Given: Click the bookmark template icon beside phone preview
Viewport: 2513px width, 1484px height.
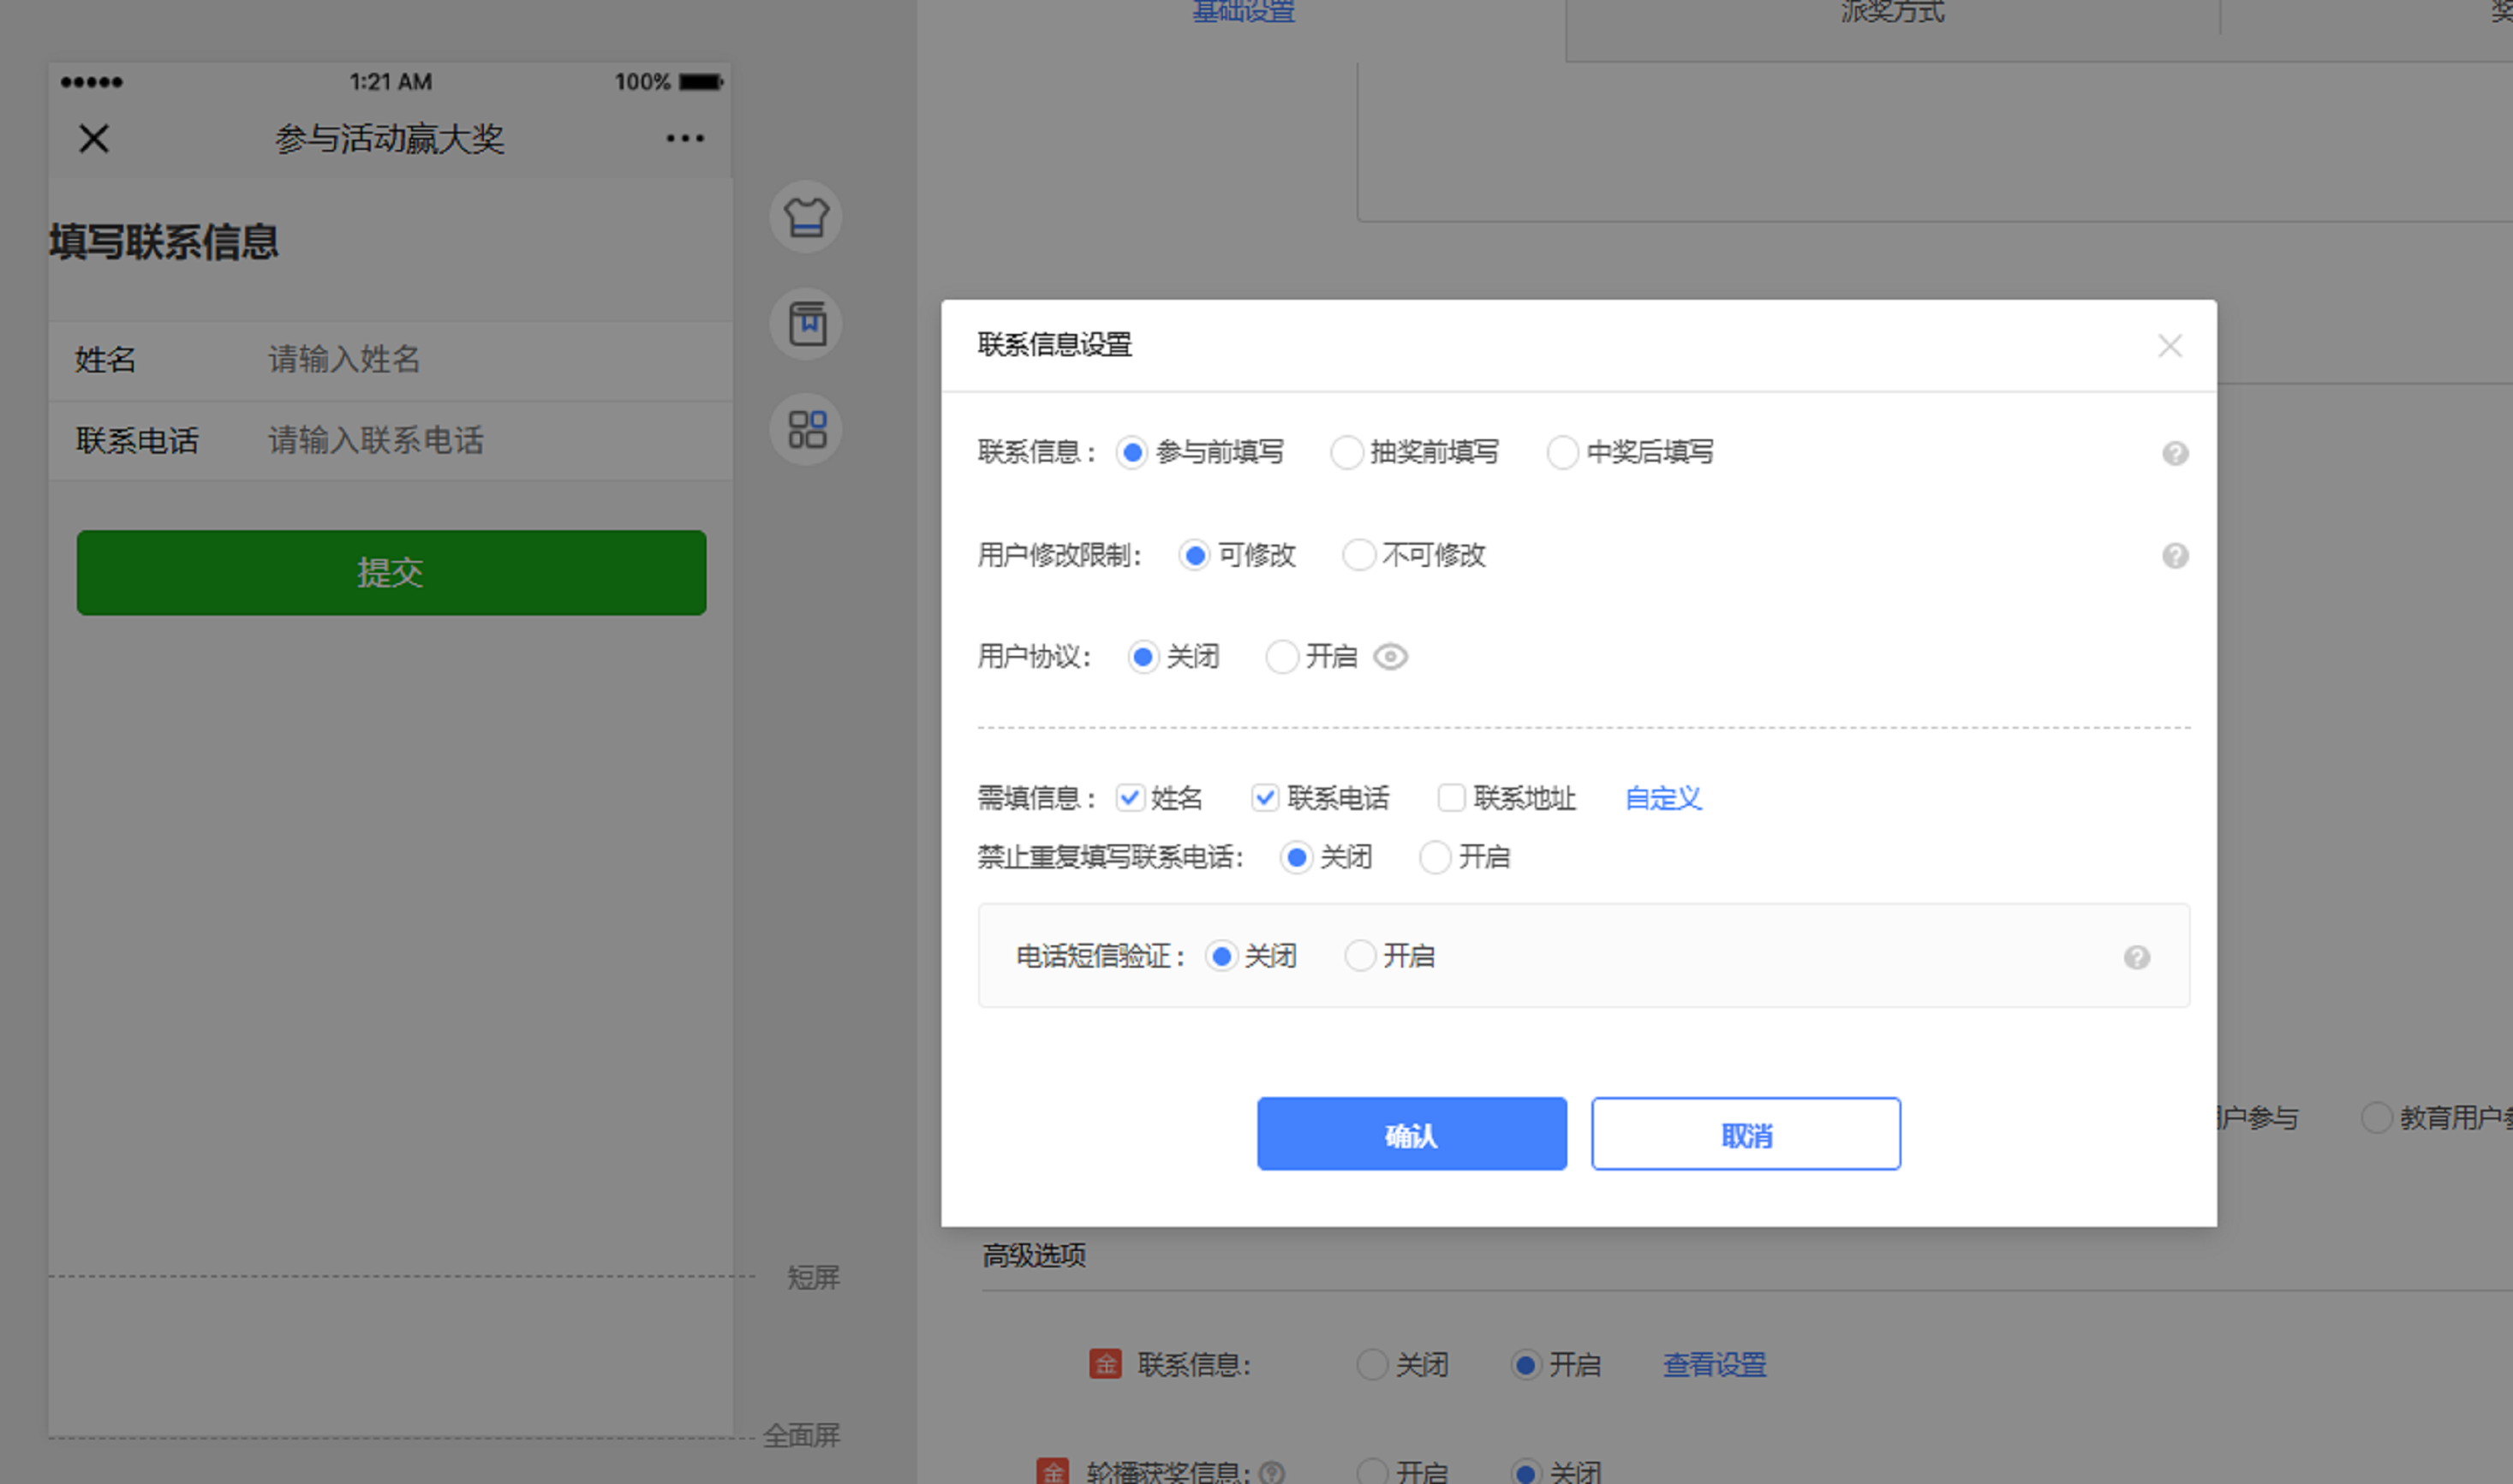Looking at the screenshot, I should tap(806, 324).
